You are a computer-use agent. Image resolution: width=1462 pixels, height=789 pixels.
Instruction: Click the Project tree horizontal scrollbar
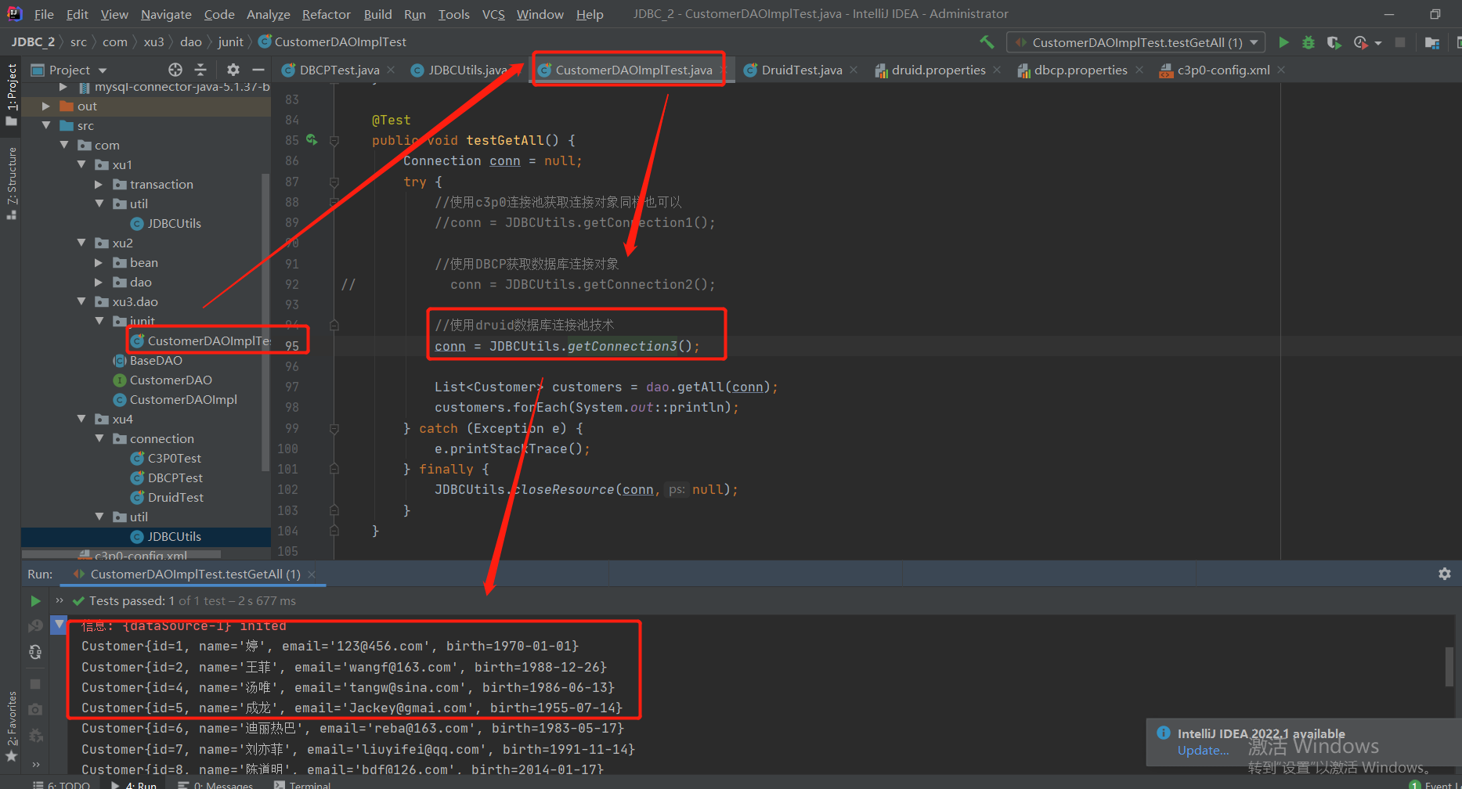pyautogui.click(x=121, y=554)
